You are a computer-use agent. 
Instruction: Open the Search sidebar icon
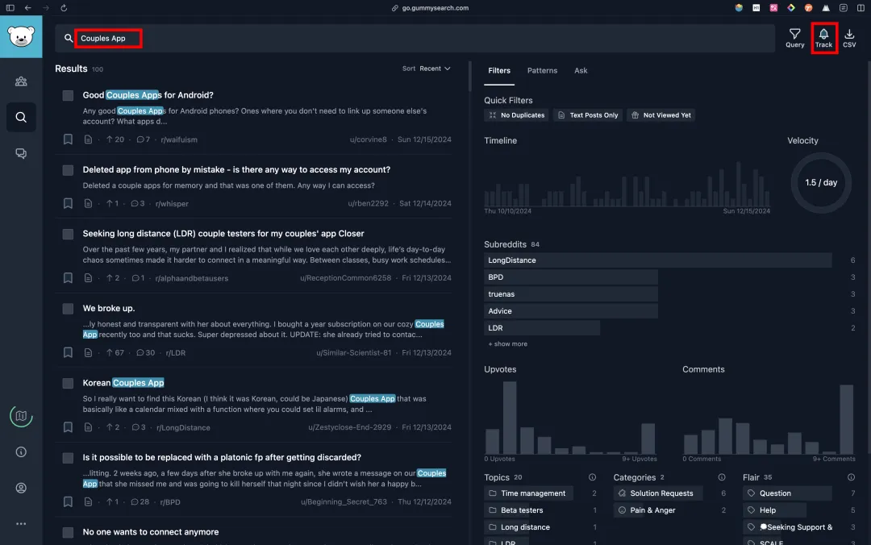pos(21,117)
